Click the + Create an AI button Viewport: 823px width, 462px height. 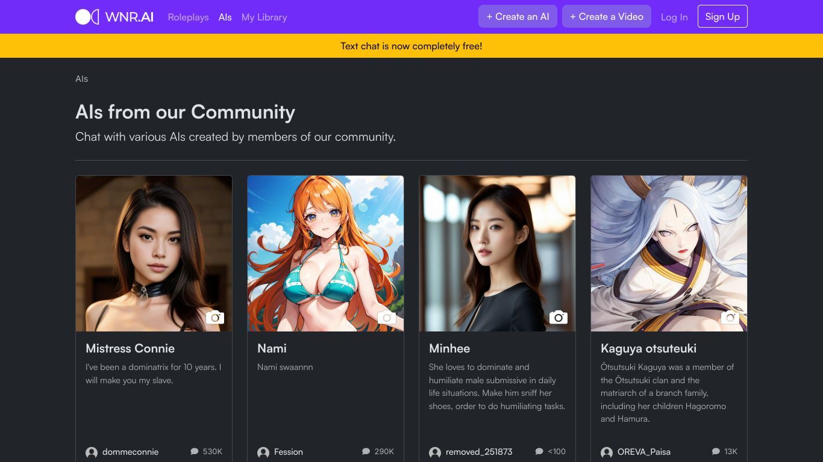point(518,17)
